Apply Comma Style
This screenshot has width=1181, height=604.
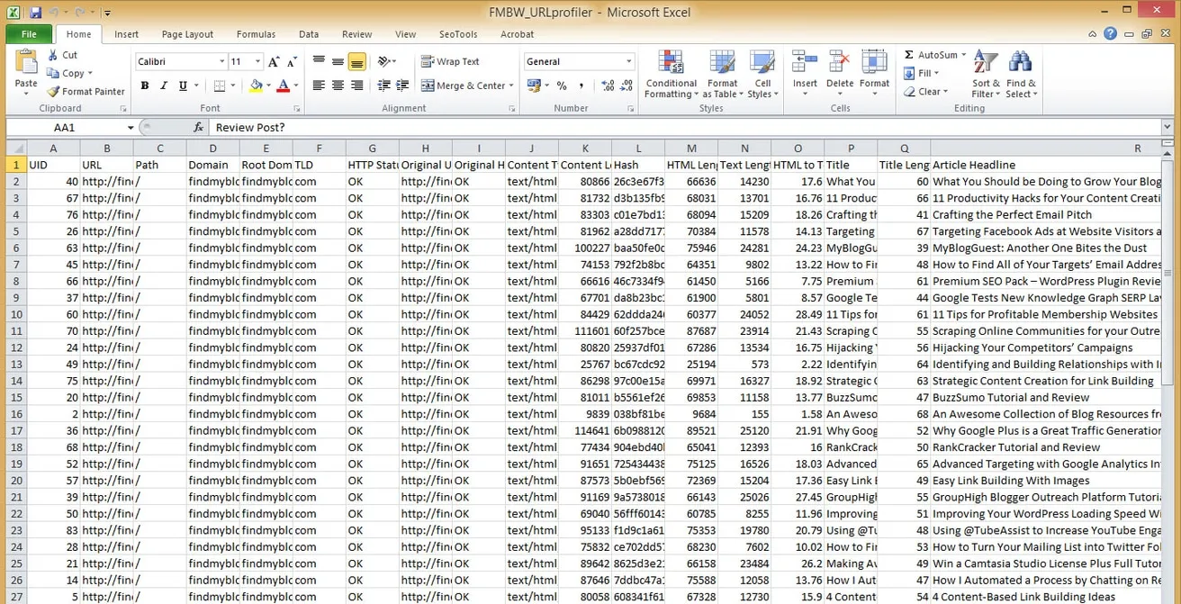point(581,86)
